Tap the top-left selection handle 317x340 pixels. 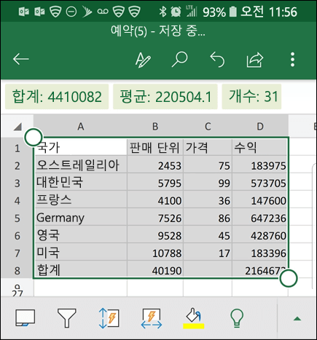coord(34,138)
